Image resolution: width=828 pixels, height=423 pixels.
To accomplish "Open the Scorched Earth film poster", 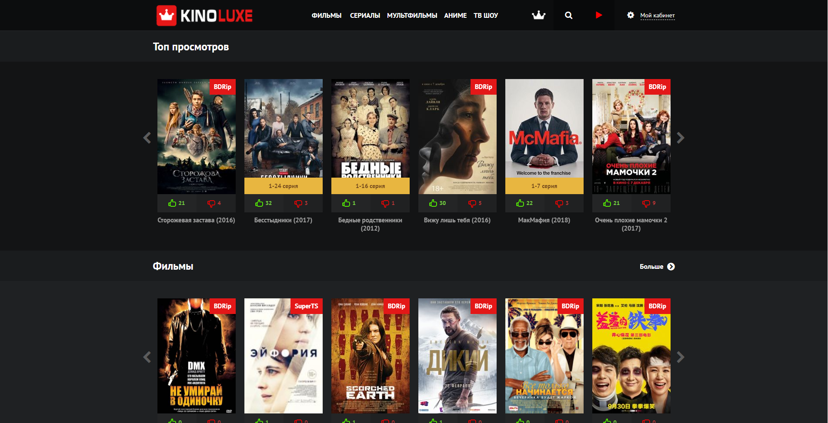I will point(371,356).
